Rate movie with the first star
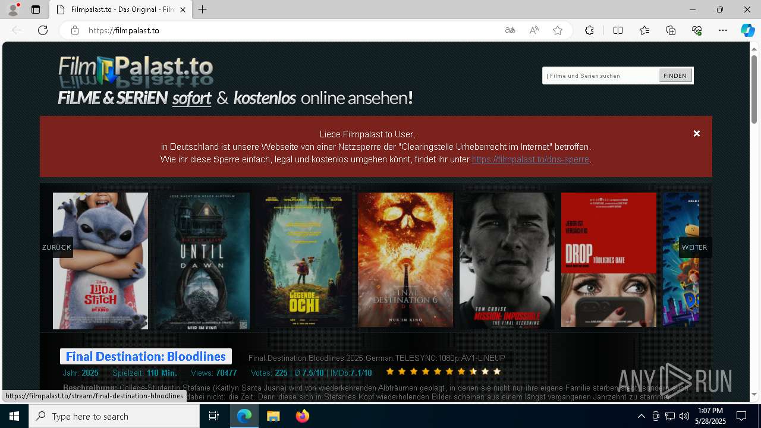Viewport: 761px width, 428px height. 390,372
